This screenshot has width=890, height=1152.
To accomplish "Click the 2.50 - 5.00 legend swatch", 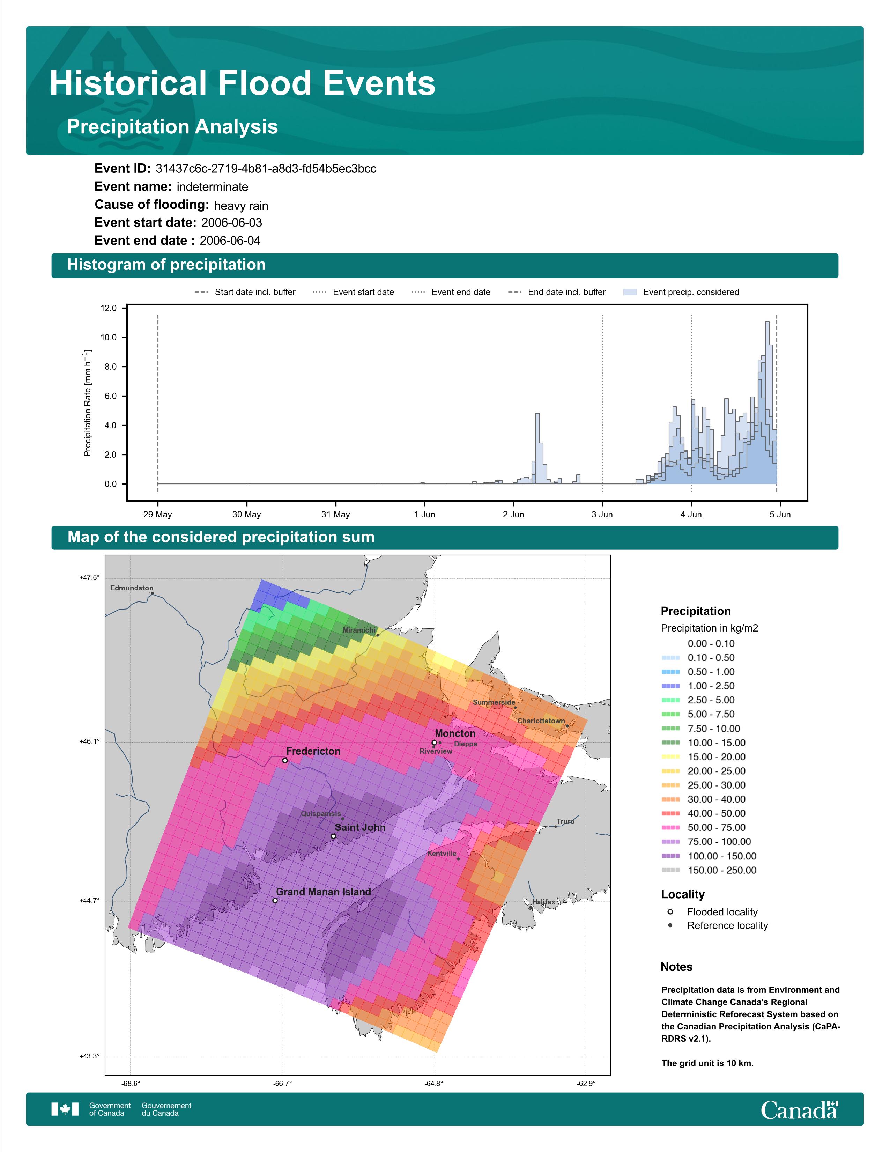I will pyautogui.click(x=670, y=701).
